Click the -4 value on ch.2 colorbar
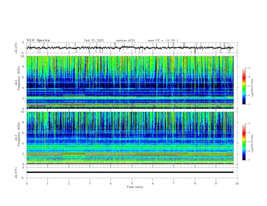 point(248,133)
